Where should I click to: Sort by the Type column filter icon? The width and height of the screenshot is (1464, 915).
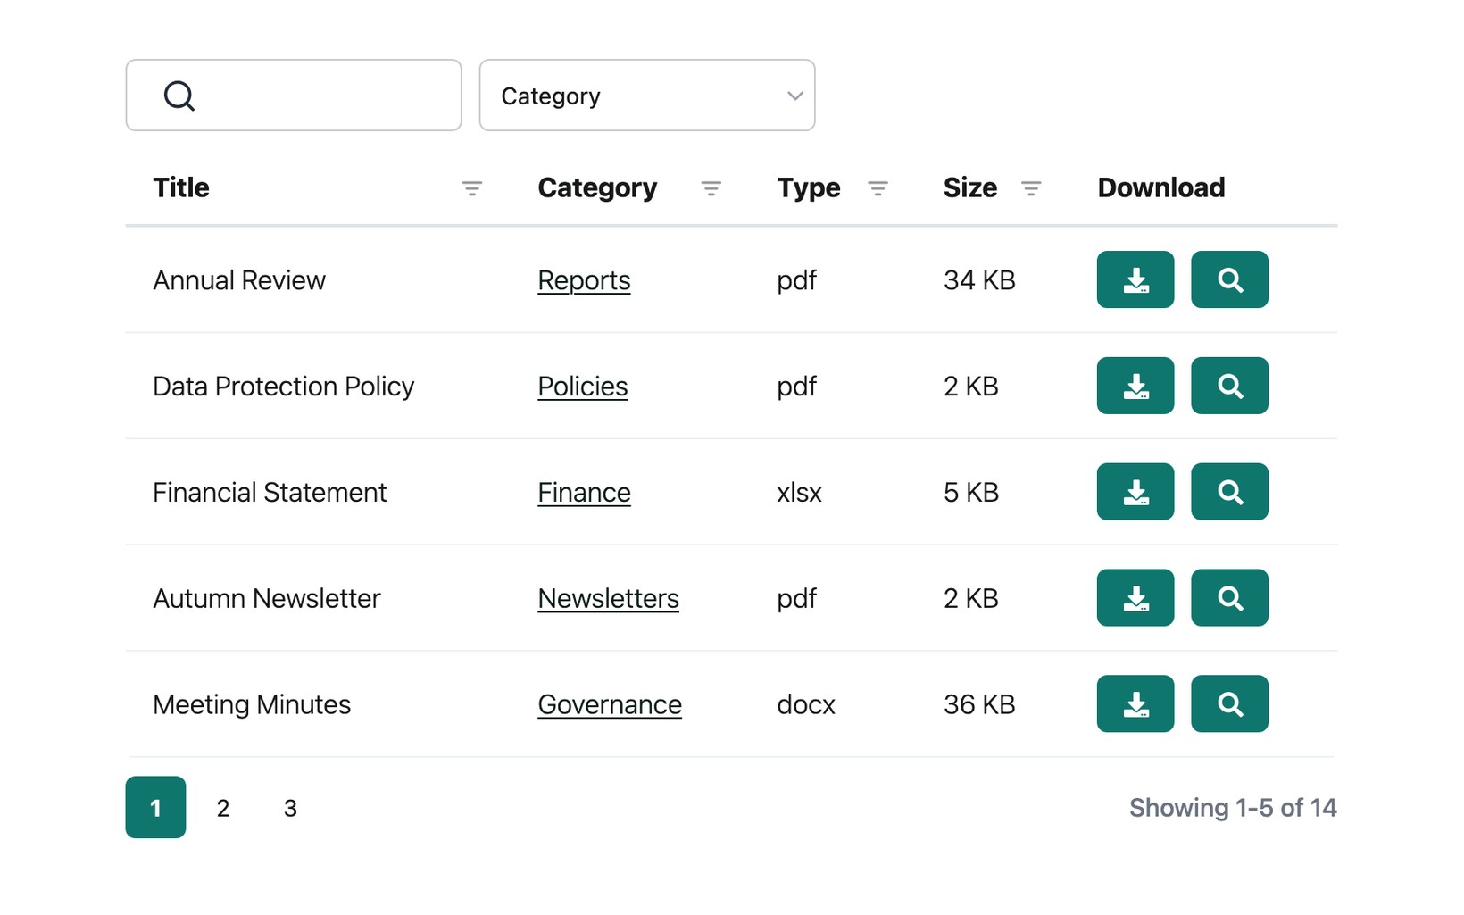click(x=878, y=188)
